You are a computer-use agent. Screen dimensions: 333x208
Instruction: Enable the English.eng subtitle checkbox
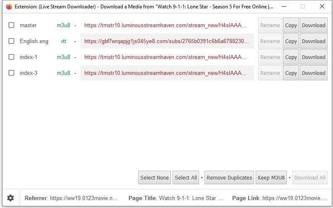click(x=11, y=41)
